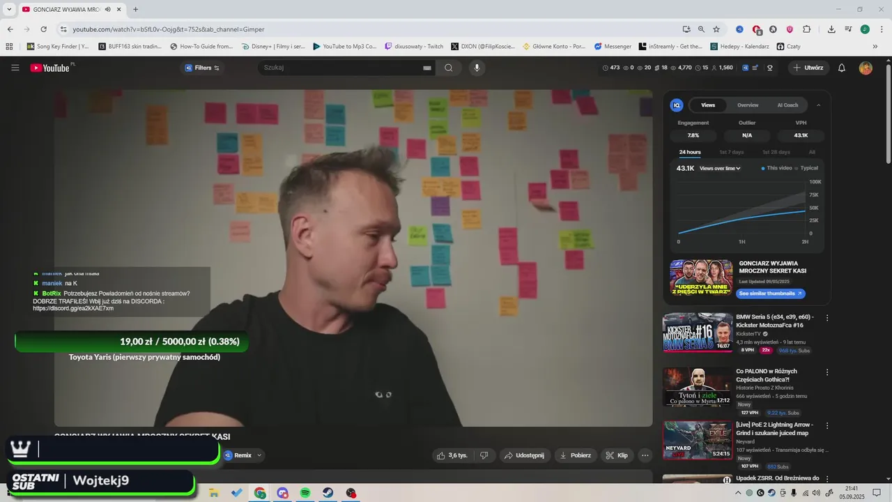
Task: Open the GONCIARZ video thumbnail in vidIQ panel
Action: (x=700, y=277)
